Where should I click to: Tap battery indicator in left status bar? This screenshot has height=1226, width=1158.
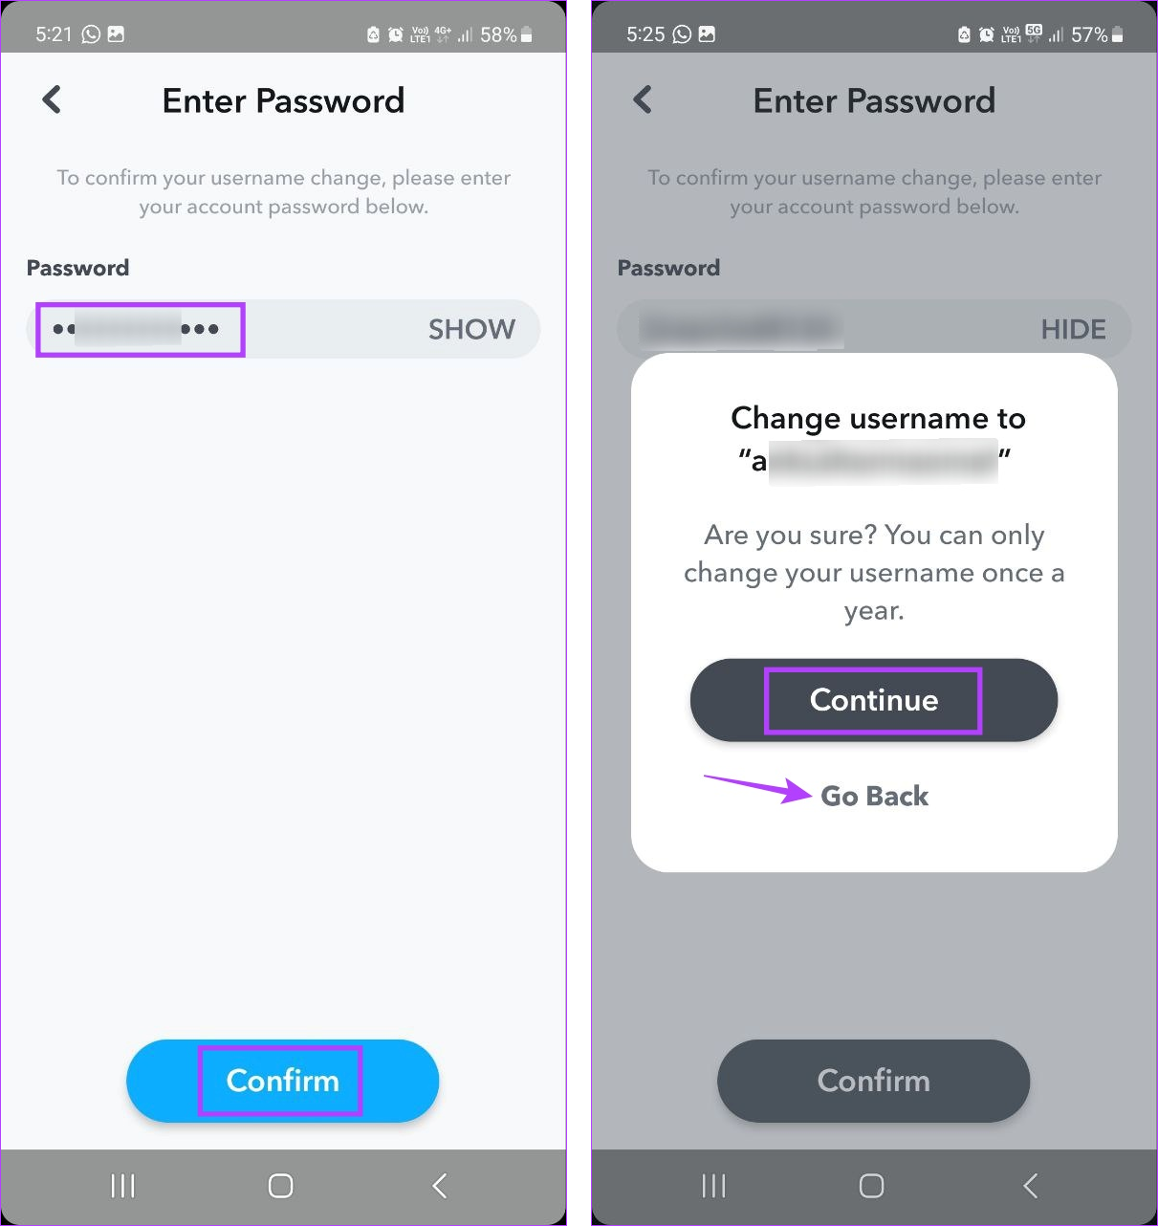click(526, 35)
